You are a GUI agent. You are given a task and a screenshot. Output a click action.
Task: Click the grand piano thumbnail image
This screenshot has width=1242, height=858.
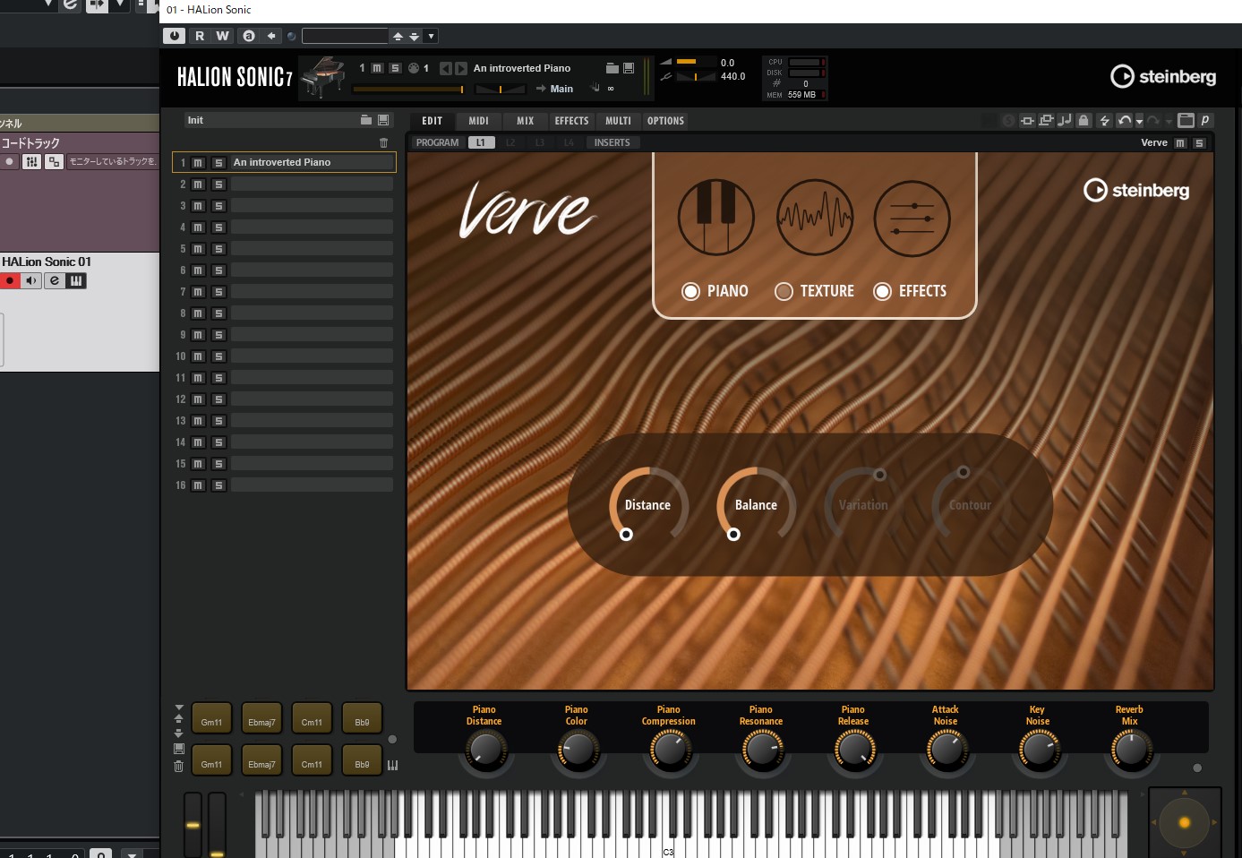(x=324, y=77)
